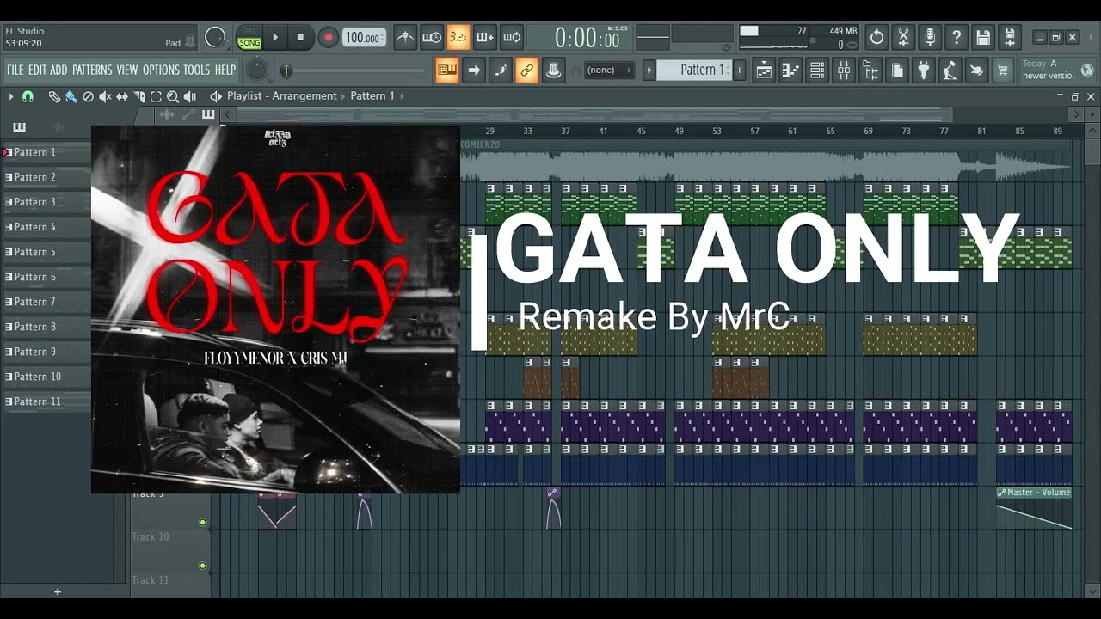The height and width of the screenshot is (619, 1101).
Task: Click the microphone one-click recording icon
Action: pos(930,37)
